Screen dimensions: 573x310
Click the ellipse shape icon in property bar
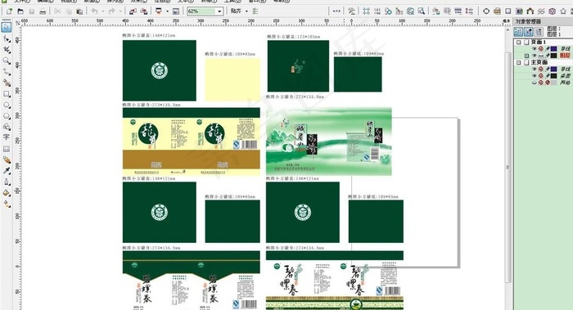pyautogui.click(x=486, y=11)
